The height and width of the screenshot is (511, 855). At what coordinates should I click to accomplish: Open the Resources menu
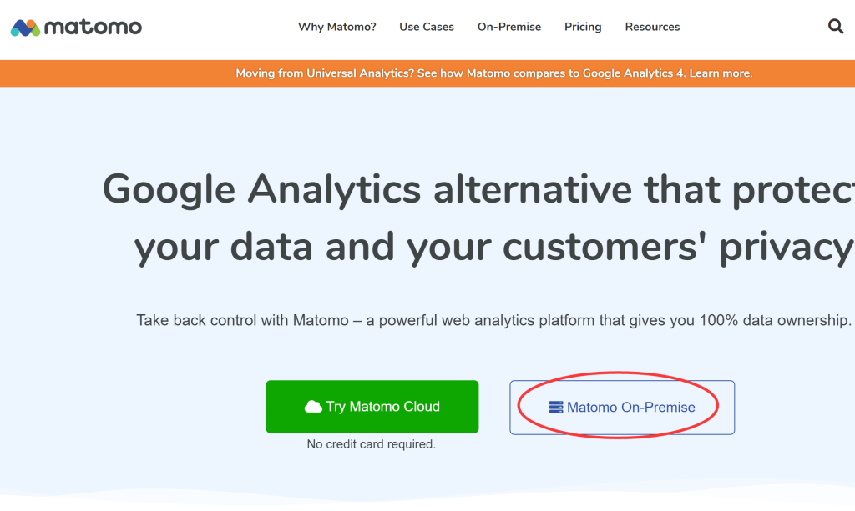(652, 27)
